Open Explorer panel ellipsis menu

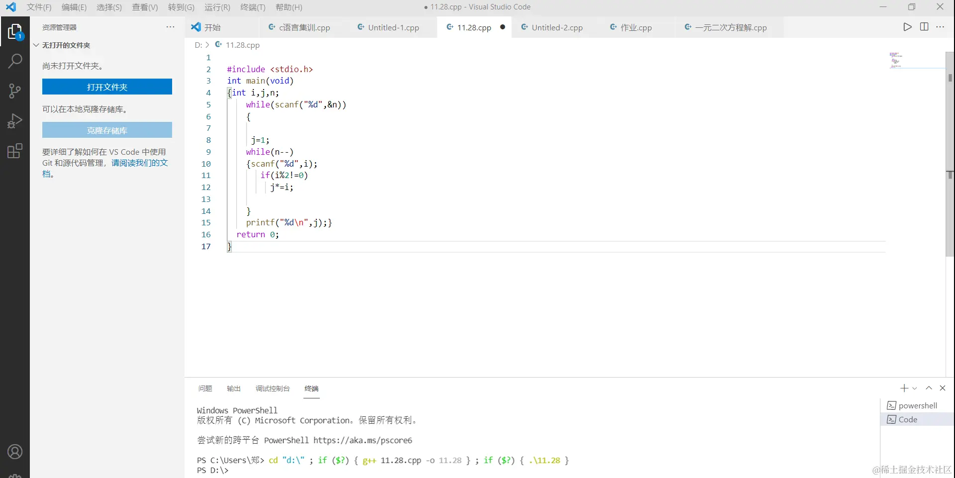[170, 27]
